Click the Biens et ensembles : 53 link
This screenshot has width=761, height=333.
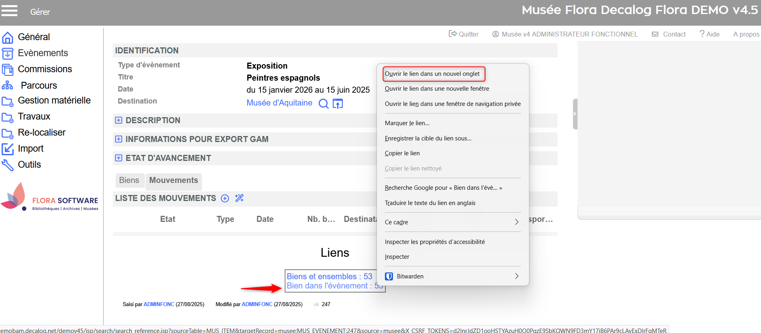pyautogui.click(x=329, y=276)
